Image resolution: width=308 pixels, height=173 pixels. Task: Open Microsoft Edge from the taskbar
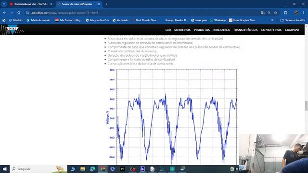tap(93, 169)
